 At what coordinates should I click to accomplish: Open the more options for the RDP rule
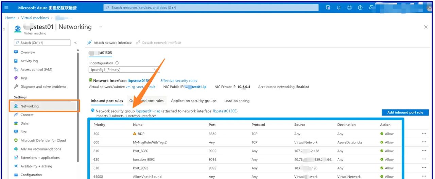[424, 134]
